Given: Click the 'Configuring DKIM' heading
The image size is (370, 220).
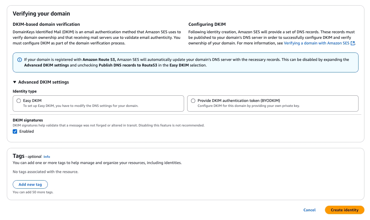Looking at the screenshot, I should pos(207,24).
